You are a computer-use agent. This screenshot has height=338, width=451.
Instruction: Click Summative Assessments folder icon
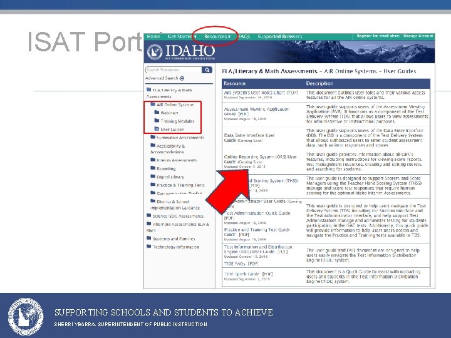click(153, 137)
